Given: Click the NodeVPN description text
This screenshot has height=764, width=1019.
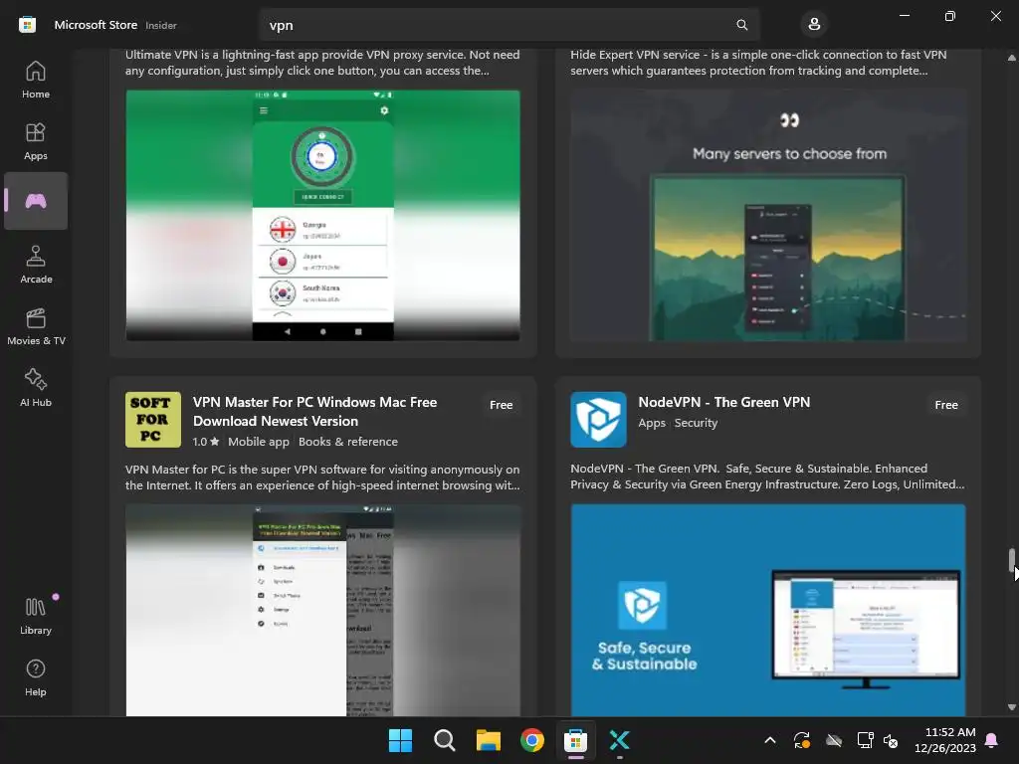Looking at the screenshot, I should click(767, 477).
